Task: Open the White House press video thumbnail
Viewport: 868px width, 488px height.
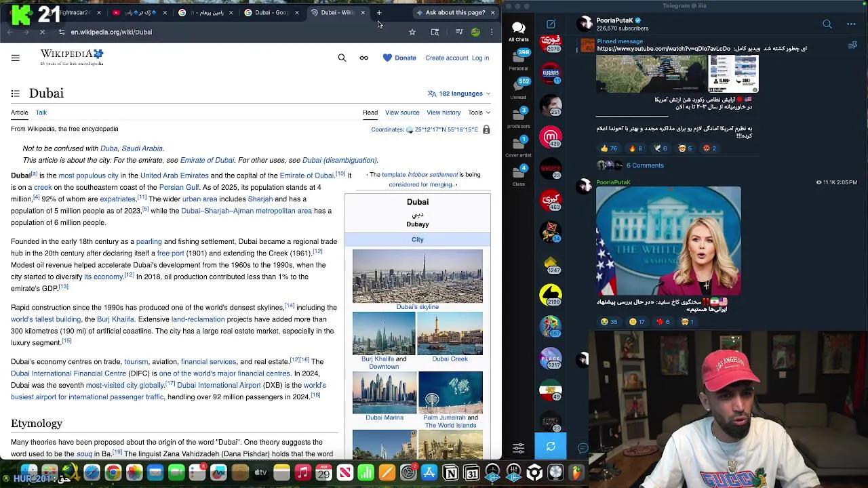Action: click(669, 241)
